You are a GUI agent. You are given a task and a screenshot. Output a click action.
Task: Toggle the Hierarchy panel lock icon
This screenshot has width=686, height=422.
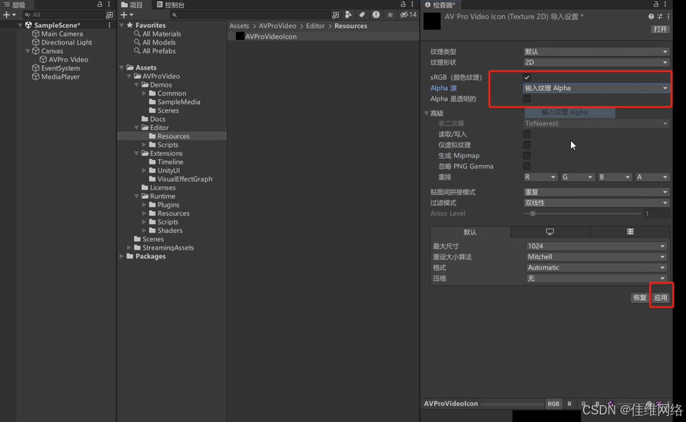pos(99,5)
